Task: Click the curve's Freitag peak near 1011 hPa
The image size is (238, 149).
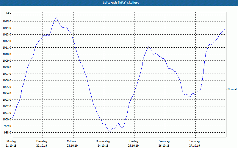Action: click(148, 46)
